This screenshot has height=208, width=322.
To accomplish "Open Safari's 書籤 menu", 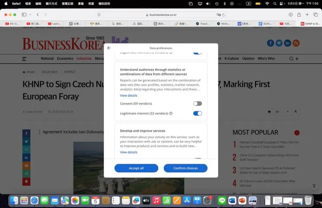I will point(81,3).
